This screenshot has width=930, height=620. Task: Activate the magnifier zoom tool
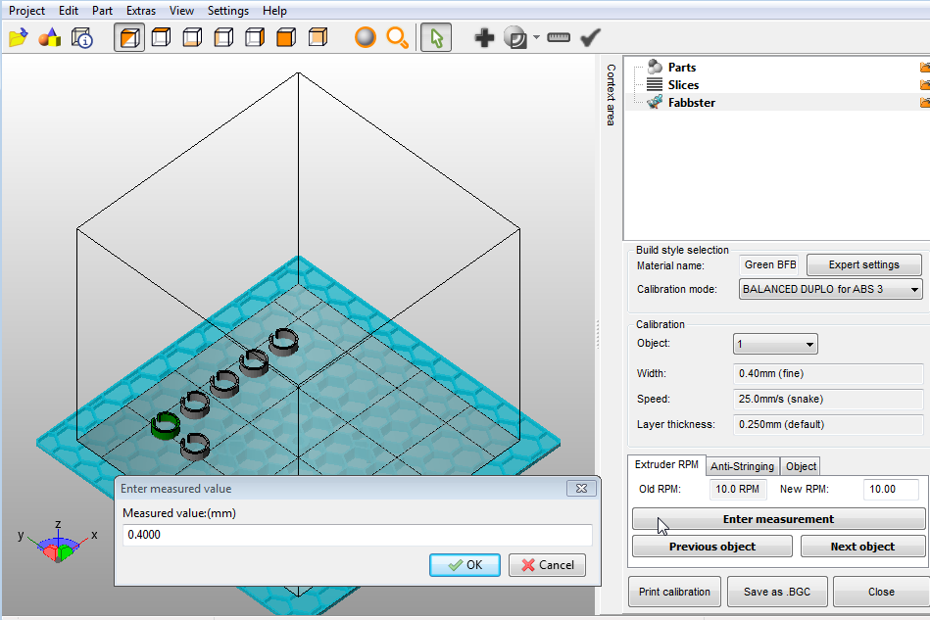pos(397,38)
